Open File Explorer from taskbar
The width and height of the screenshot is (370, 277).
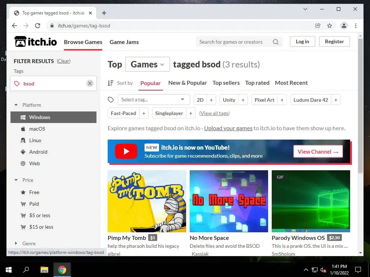44,270
